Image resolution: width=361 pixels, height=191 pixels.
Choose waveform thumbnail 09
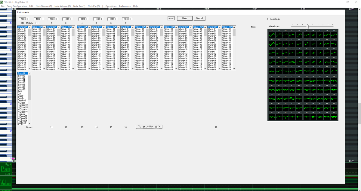334,34
